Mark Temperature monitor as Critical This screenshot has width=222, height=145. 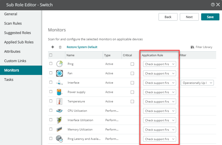(x=132, y=101)
